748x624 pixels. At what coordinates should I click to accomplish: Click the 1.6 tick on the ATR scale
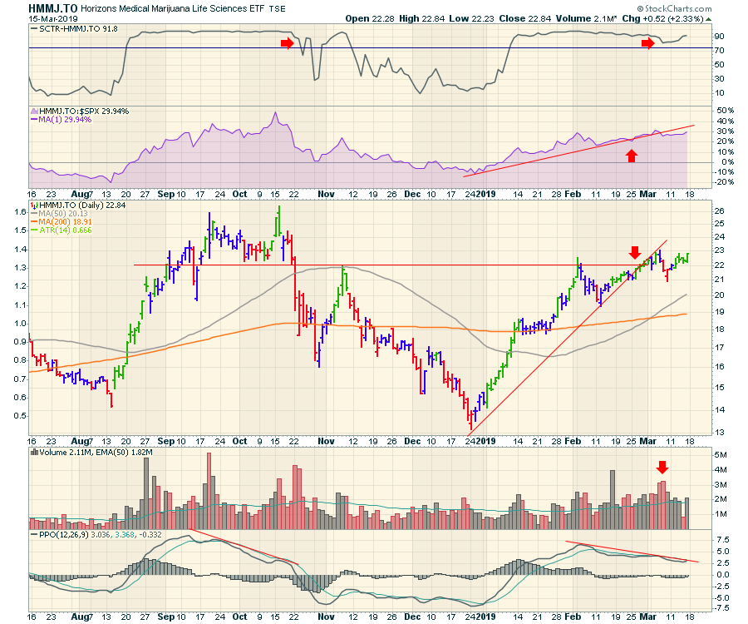[x=21, y=211]
